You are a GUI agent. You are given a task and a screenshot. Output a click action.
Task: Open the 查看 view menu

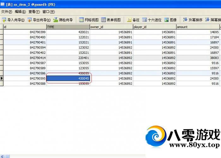pyautogui.click(x=34, y=12)
